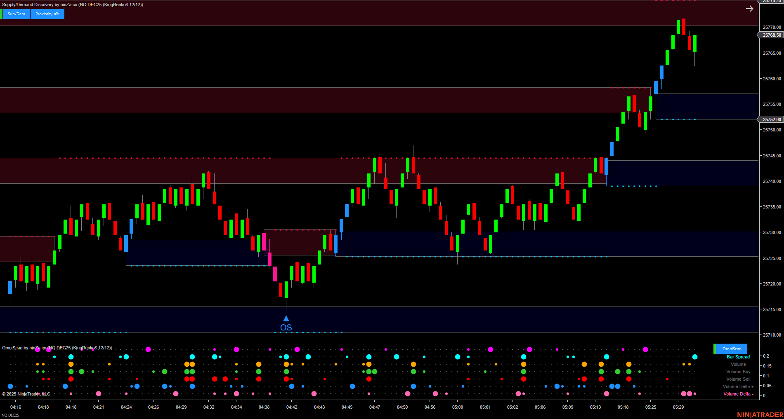
Task: Hide the Volume Delta - series in the legend
Action: pos(738,395)
